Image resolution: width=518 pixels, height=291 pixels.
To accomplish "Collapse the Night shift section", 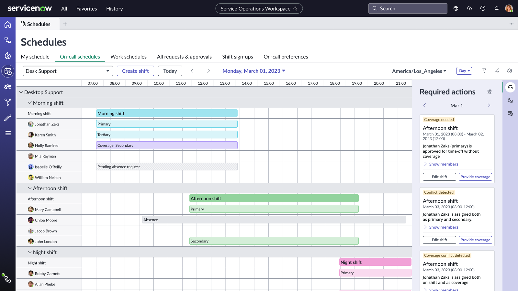I will pyautogui.click(x=30, y=252).
